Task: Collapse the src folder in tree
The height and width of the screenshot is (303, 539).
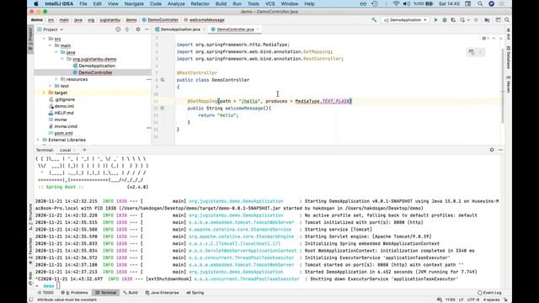Action: coord(44,39)
